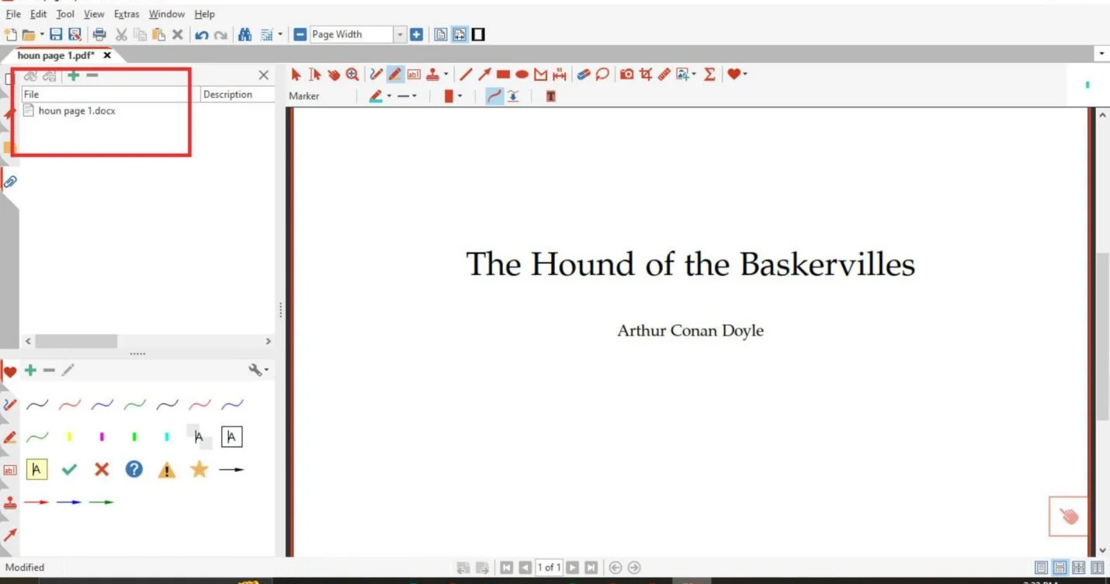Select the Eraser tool

[x=584, y=75]
